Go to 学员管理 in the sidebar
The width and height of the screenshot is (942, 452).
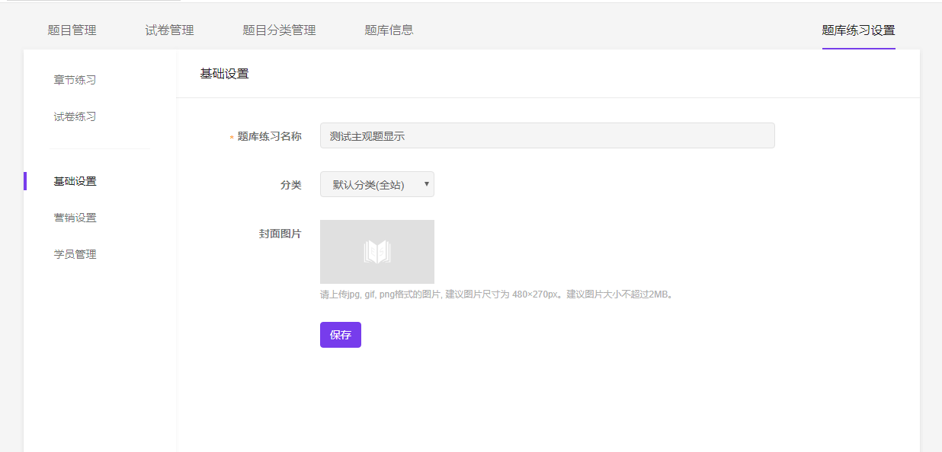coord(75,254)
